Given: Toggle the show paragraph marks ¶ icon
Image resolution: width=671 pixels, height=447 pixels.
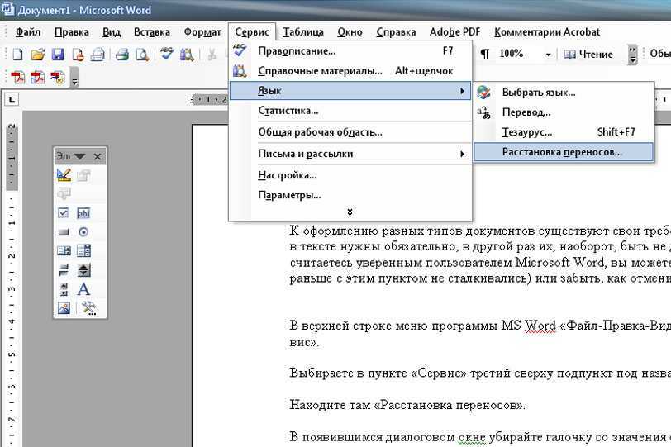Looking at the screenshot, I should (x=484, y=54).
